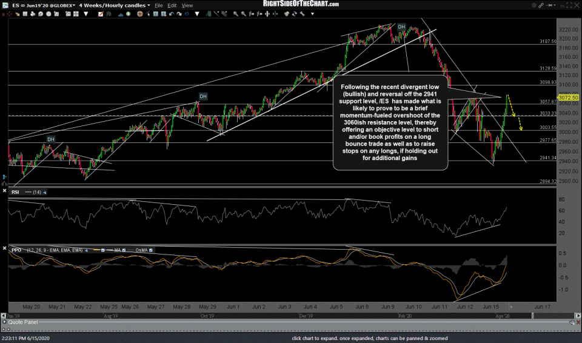Close the PPO indicator panel
Image resolution: width=582 pixels, height=343 pixels.
[4, 248]
